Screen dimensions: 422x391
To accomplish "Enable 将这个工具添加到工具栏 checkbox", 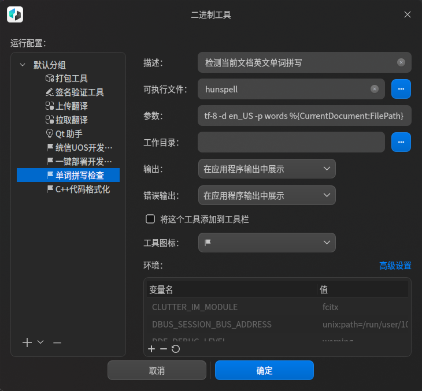I will coord(150,219).
